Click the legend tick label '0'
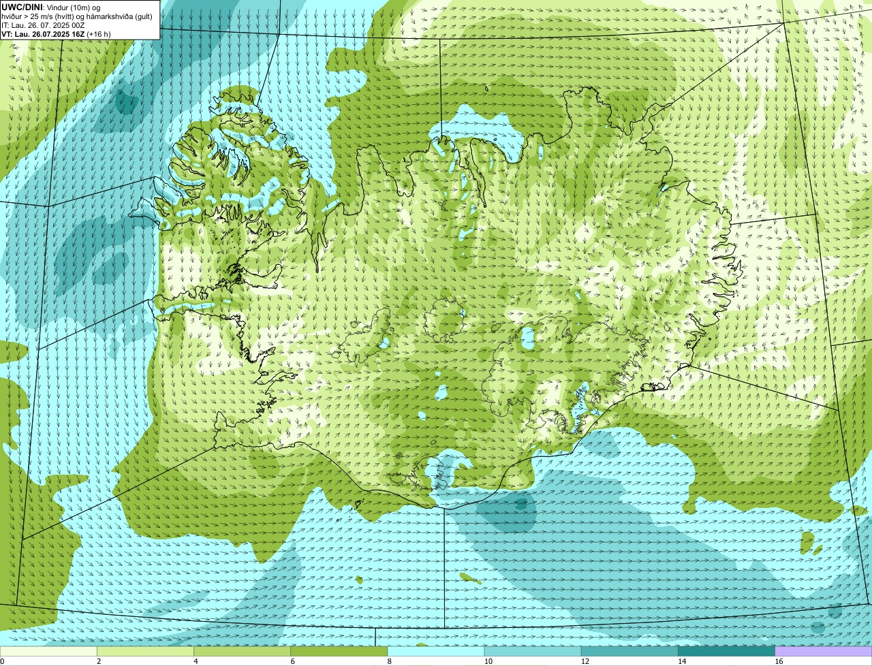872x666 pixels. [x=3, y=661]
